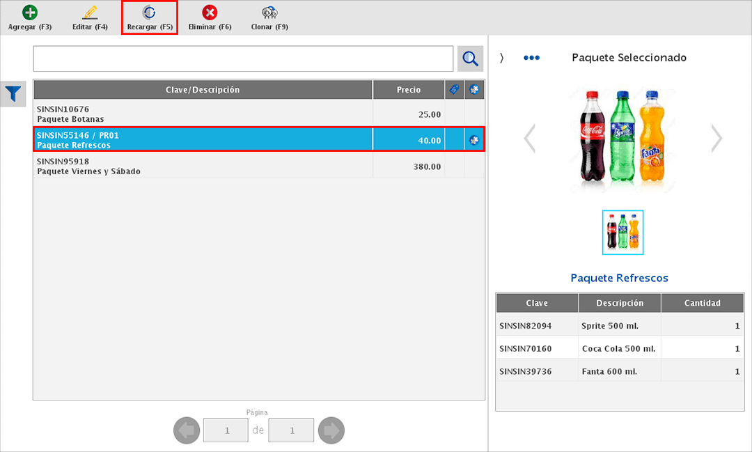Open Editar (F4) pencil tool
This screenshot has width=752, height=452.
tap(90, 13)
